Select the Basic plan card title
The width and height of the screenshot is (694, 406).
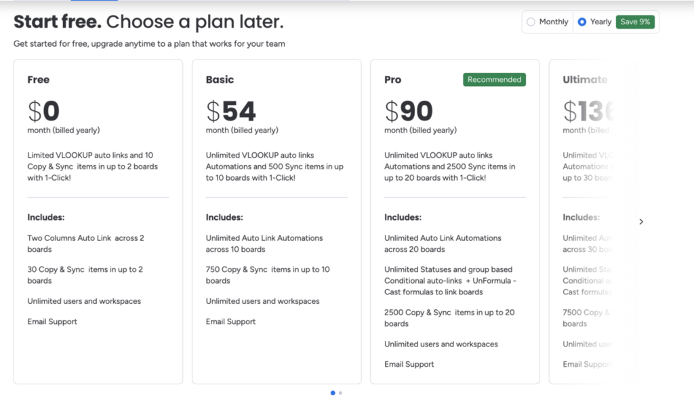pos(220,80)
